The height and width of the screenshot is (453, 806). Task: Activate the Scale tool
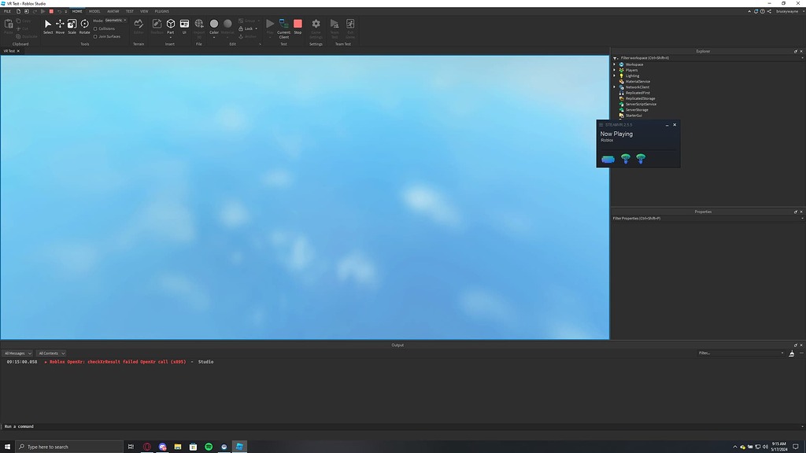72,26
